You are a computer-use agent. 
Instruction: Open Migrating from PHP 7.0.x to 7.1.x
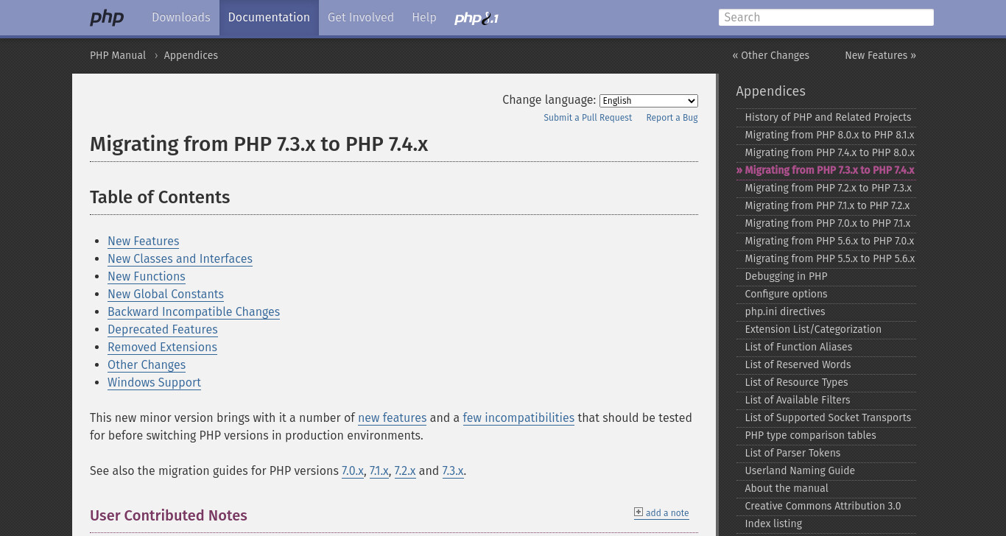(x=827, y=224)
